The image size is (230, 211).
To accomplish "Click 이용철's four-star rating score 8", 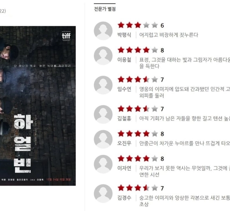I will coord(141,50).
